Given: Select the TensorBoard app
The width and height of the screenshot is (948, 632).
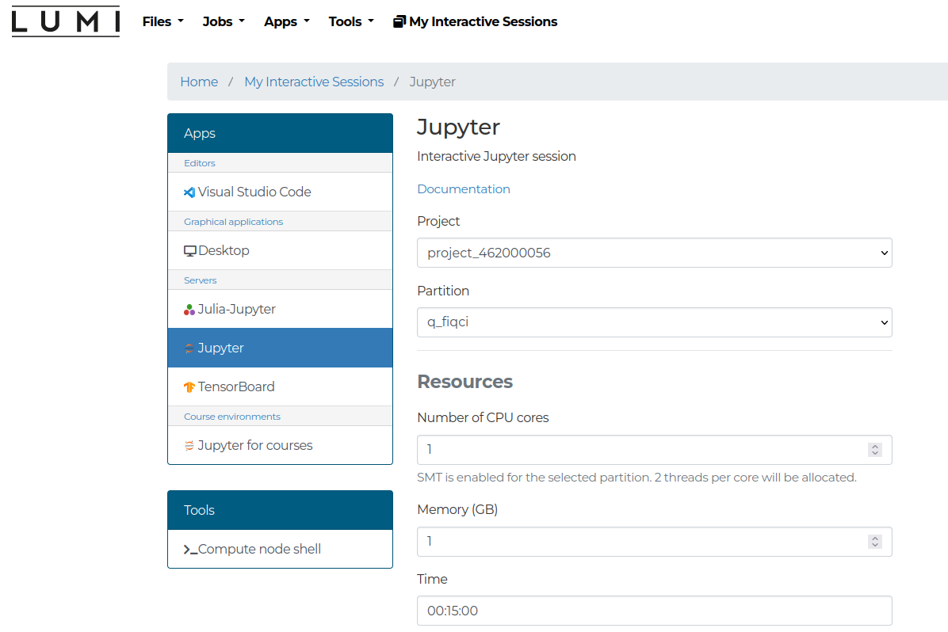Looking at the screenshot, I should (x=280, y=386).
